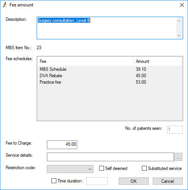
Task: Select the Practice fee row
Action: tap(110, 82)
